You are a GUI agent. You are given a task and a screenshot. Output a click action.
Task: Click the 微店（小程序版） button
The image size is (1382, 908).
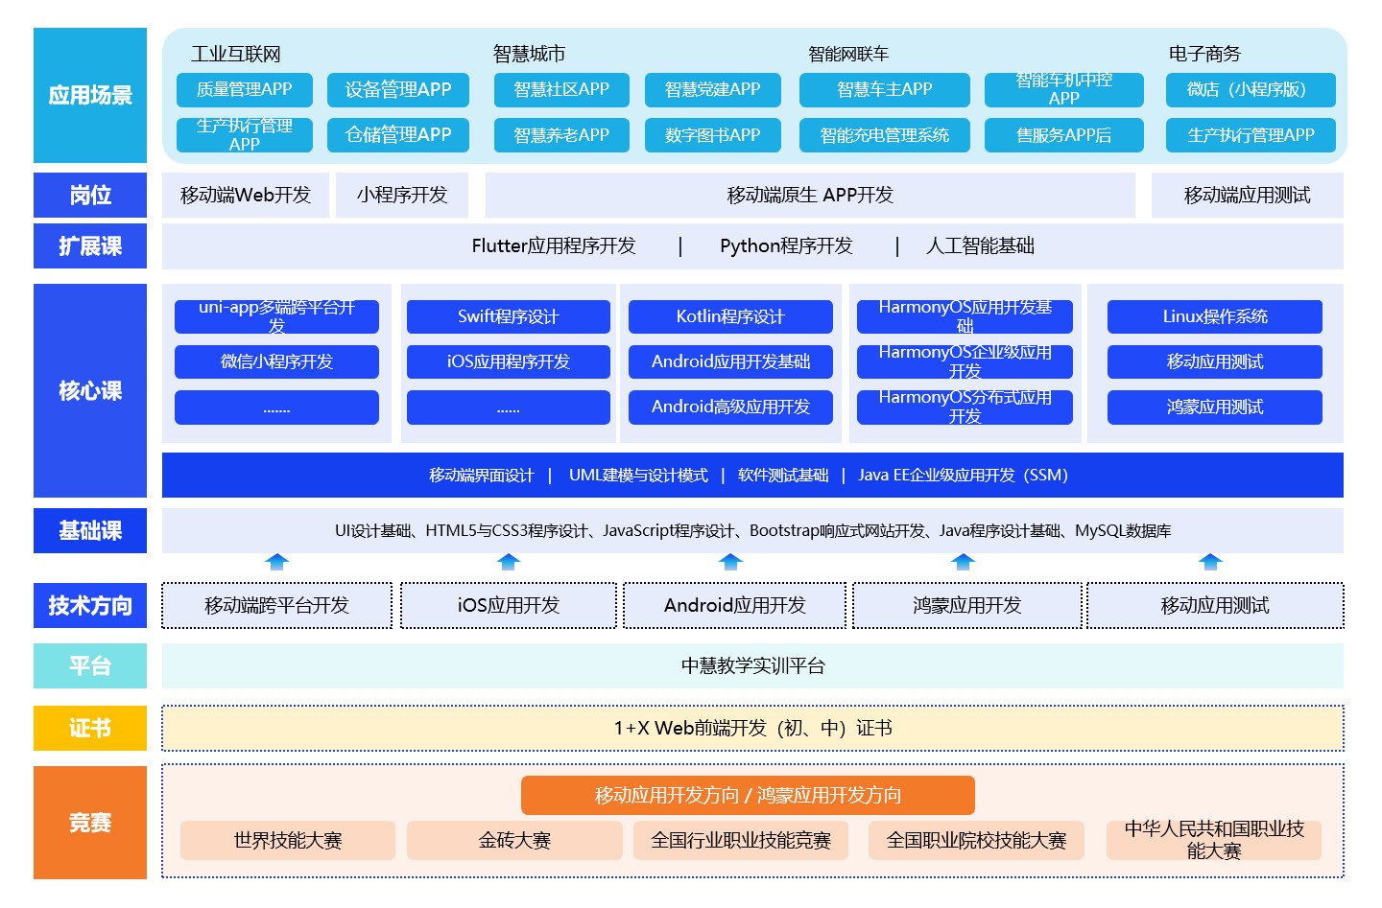(x=1250, y=89)
